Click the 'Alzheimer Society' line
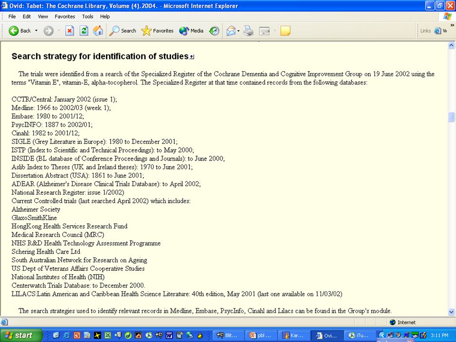 pos(36,209)
